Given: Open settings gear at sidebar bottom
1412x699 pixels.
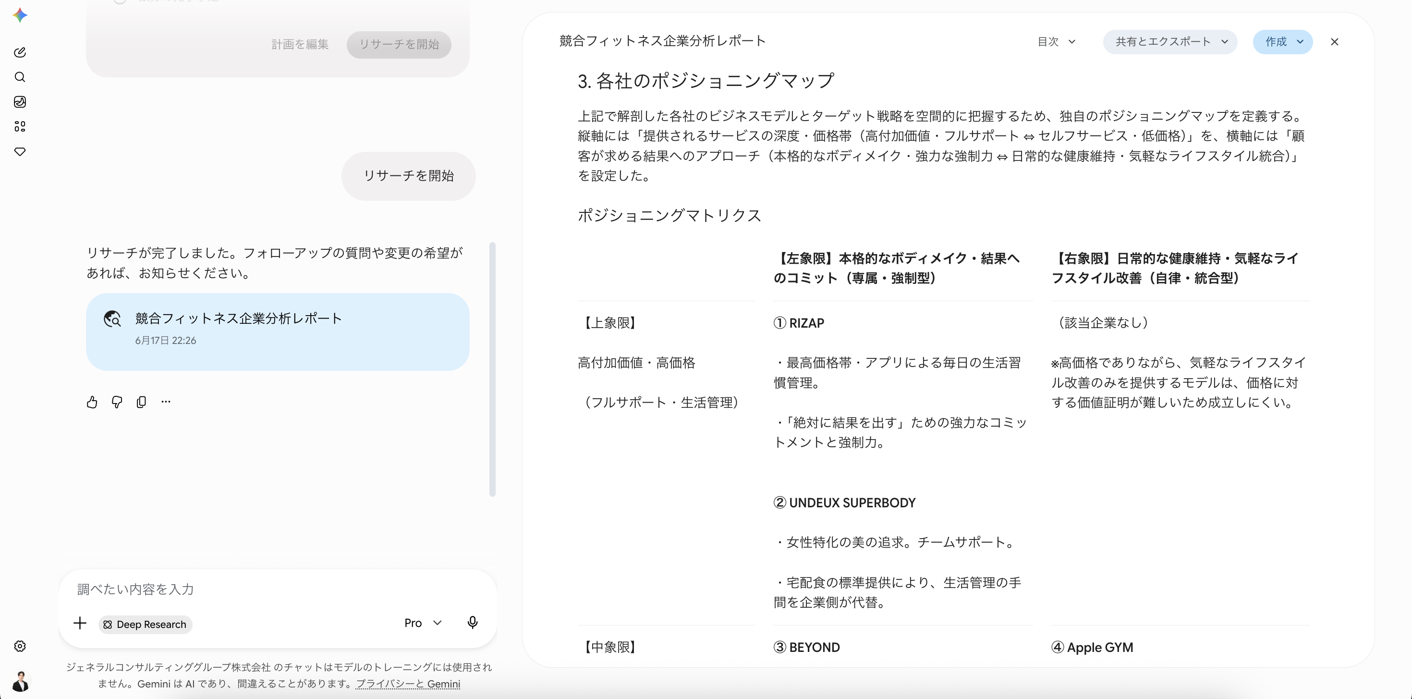Looking at the screenshot, I should 20,646.
